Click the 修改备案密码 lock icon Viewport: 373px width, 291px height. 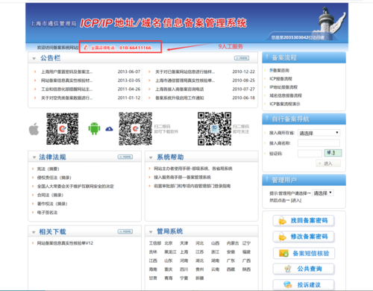tap(282, 237)
